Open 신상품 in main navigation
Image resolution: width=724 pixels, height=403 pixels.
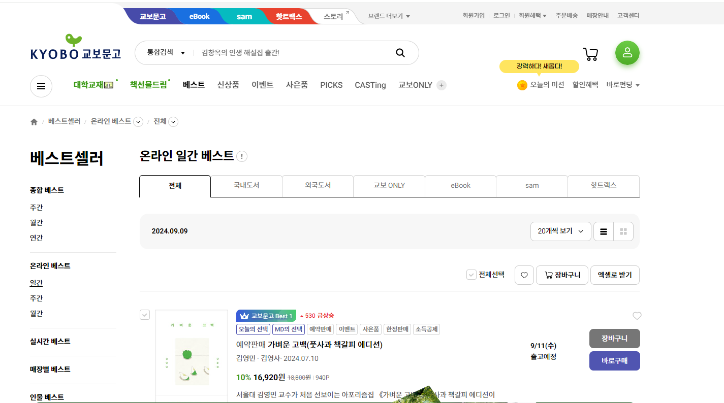click(x=228, y=85)
